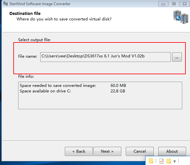190x165 pixels.
Task: Click inside the File info box
Action: click(x=100, y=95)
